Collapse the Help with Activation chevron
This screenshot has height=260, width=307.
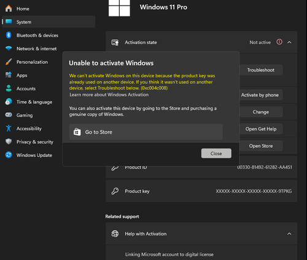289,234
